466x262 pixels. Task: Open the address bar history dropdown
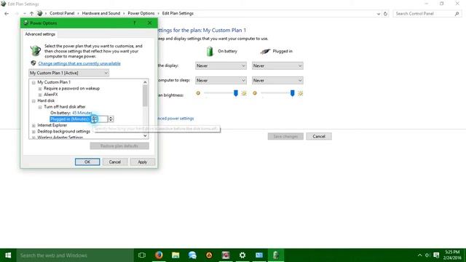tap(379, 14)
